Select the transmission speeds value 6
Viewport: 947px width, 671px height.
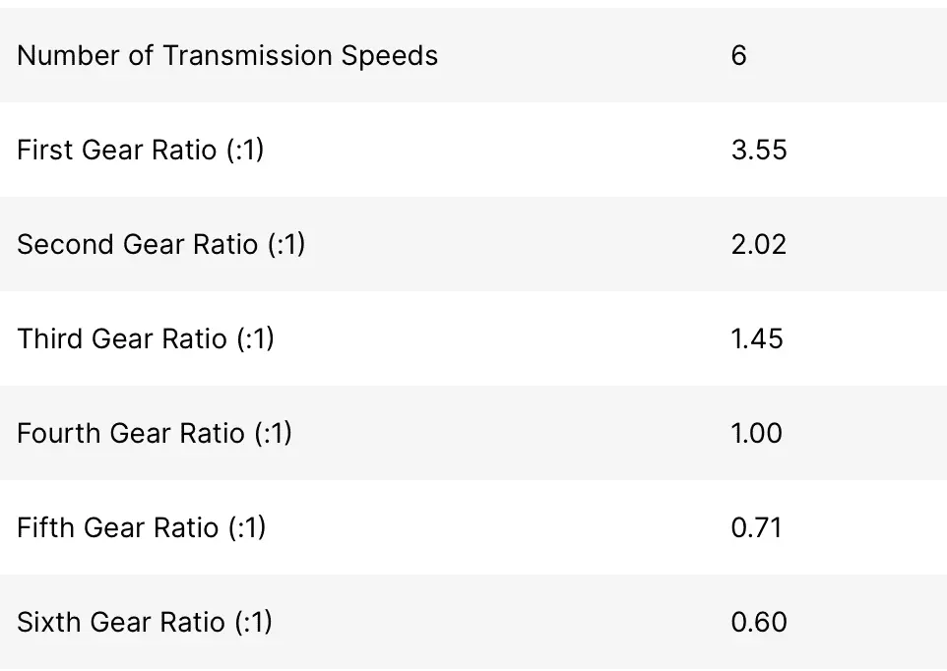739,55
